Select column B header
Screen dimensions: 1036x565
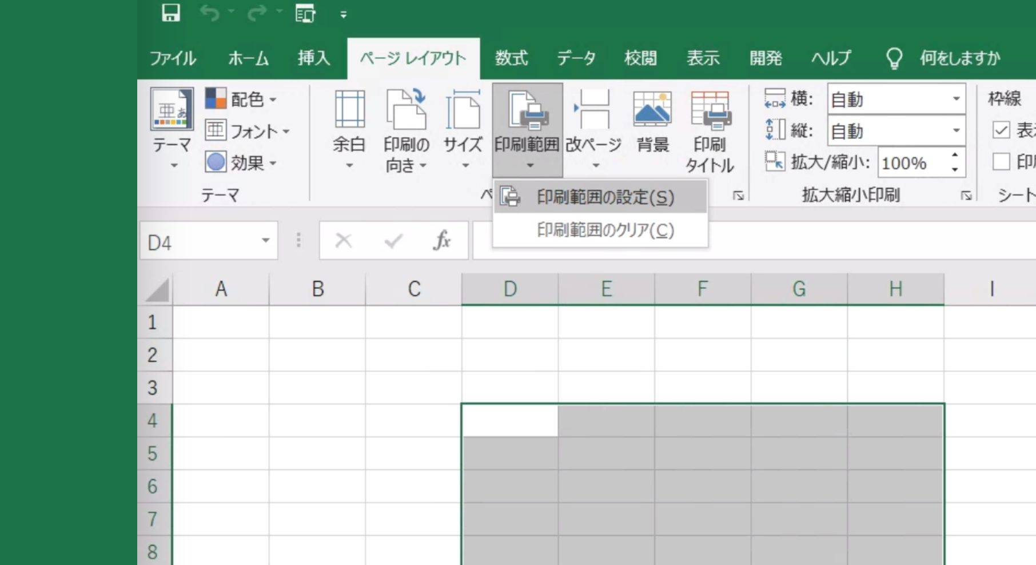pos(317,289)
